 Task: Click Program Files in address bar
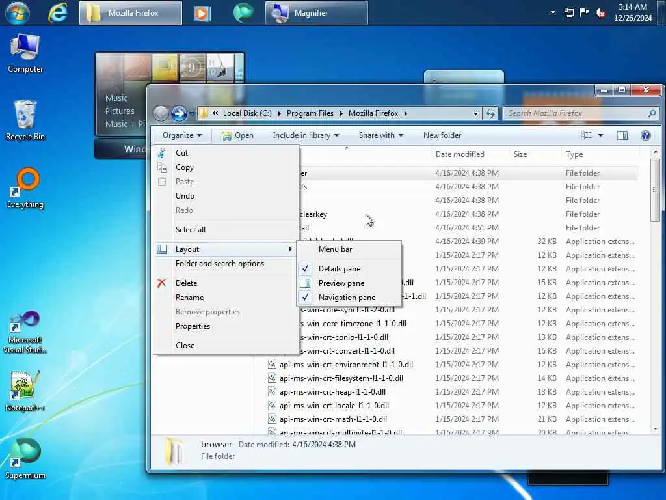(x=310, y=113)
